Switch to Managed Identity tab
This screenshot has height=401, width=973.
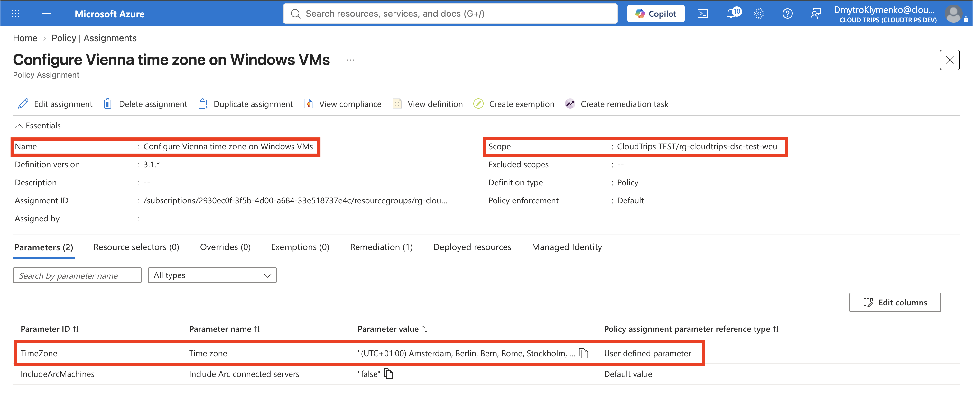coord(567,247)
